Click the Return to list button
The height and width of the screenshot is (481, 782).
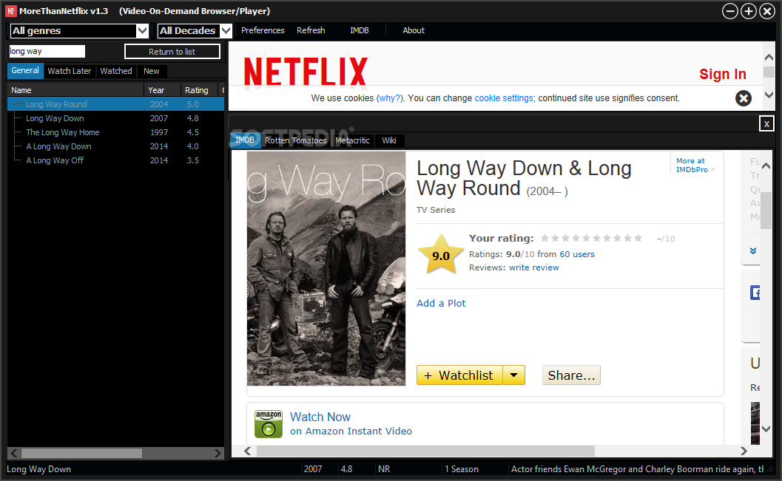point(172,51)
